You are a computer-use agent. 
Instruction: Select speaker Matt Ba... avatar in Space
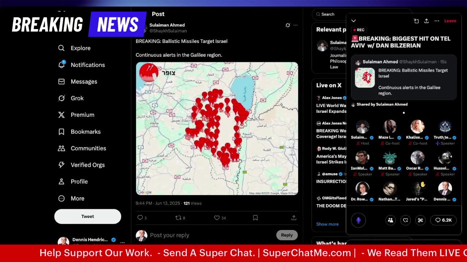coord(390,158)
